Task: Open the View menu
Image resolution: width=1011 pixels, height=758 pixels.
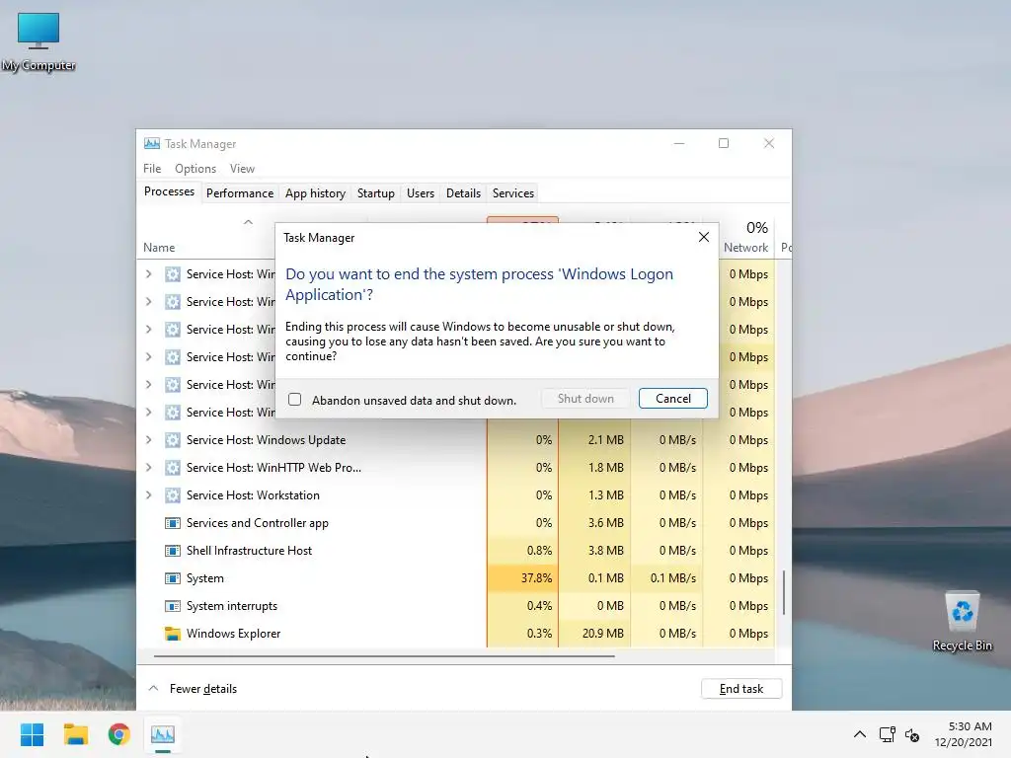Action: (x=242, y=168)
